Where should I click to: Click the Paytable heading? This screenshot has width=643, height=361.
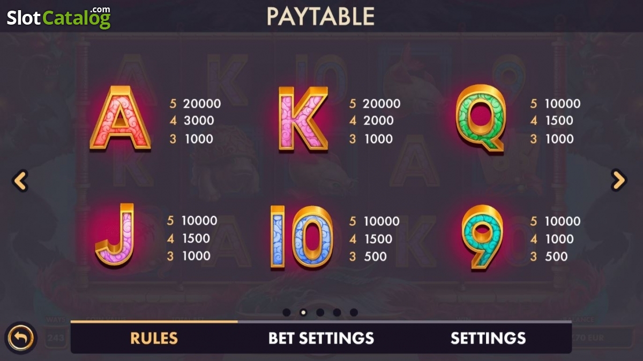(320, 16)
